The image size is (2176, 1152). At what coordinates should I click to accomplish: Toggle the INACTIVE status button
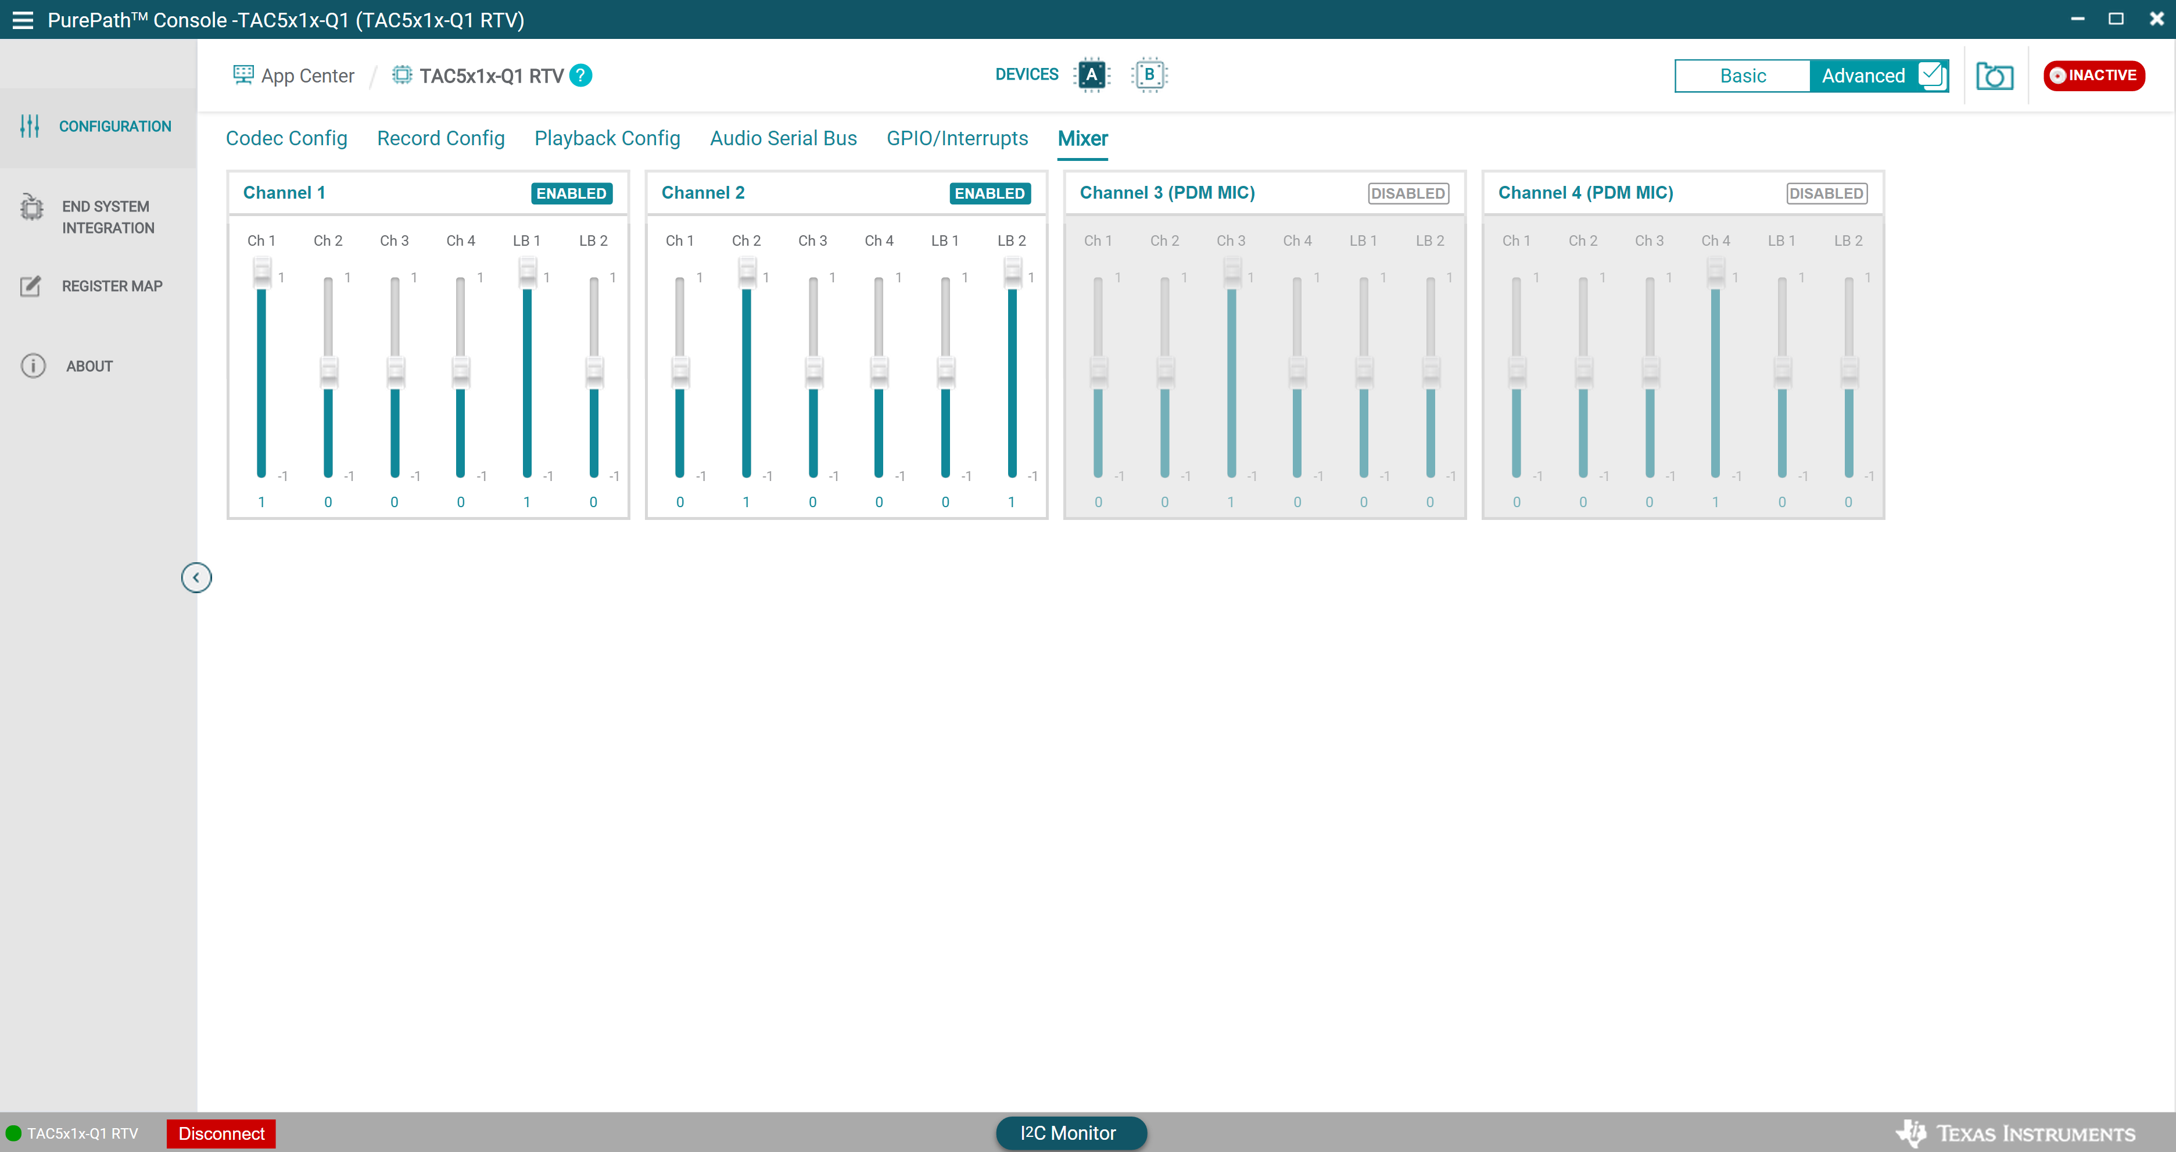(x=2093, y=75)
